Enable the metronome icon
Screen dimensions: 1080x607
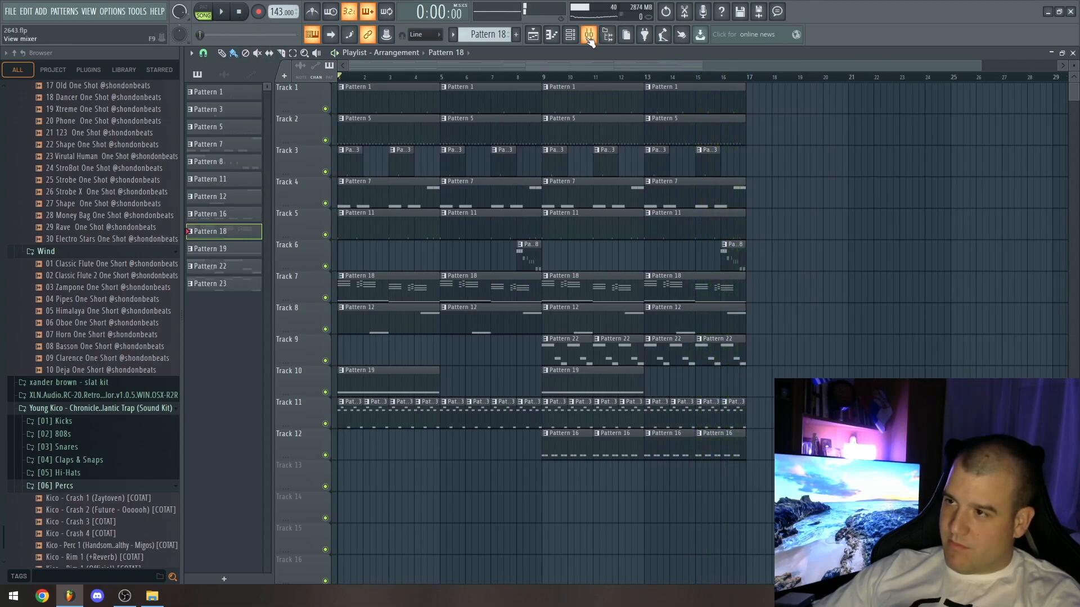pos(312,11)
